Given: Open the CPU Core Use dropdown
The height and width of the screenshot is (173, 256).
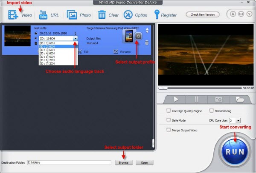Looking at the screenshot, I should click(x=235, y=120).
